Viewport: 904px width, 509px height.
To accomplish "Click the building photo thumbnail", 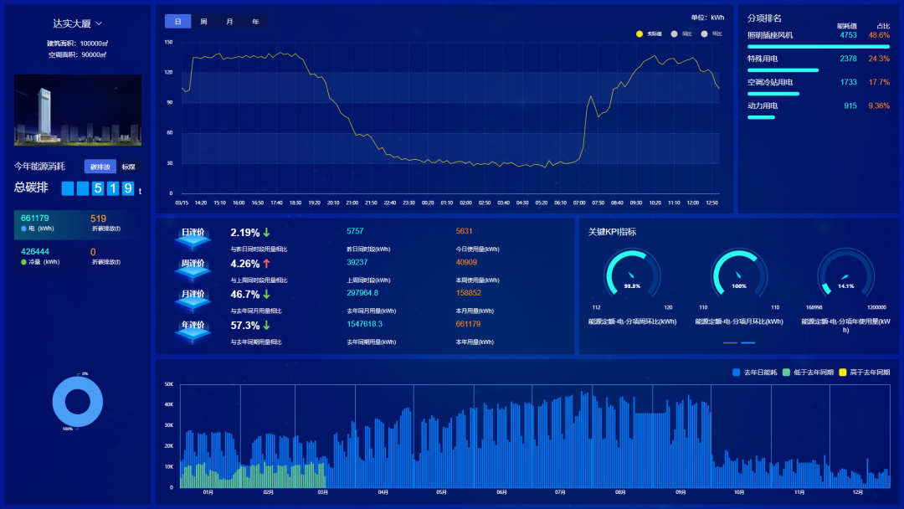I will pos(77,110).
